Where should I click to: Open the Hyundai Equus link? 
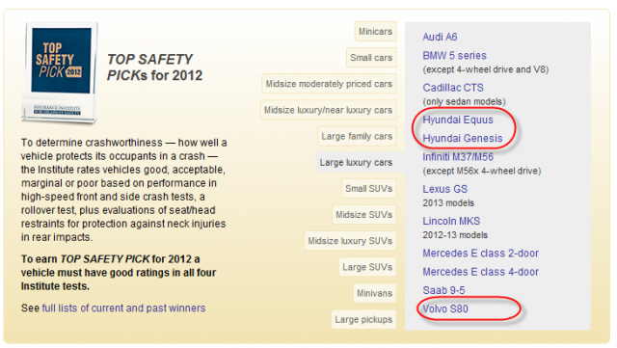point(458,120)
